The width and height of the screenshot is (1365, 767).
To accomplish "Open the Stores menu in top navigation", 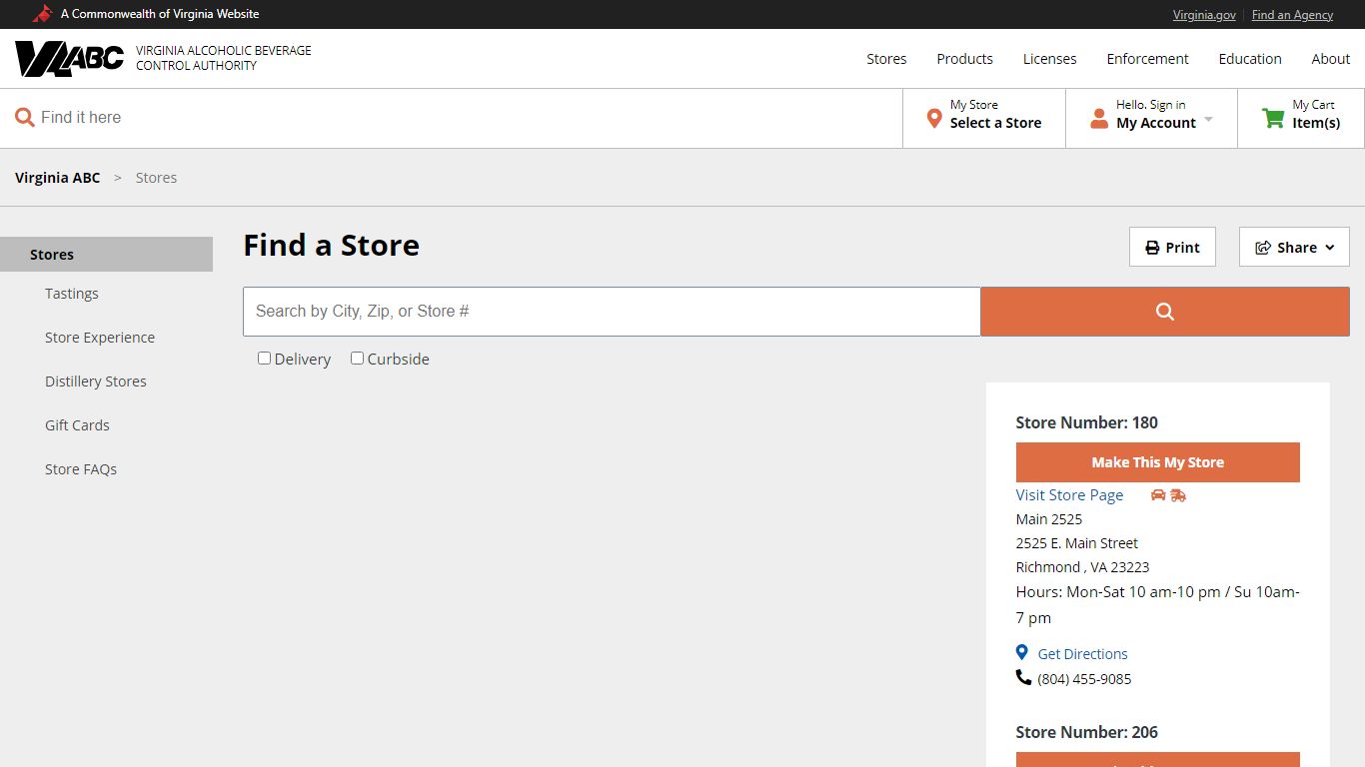I will 886,59.
